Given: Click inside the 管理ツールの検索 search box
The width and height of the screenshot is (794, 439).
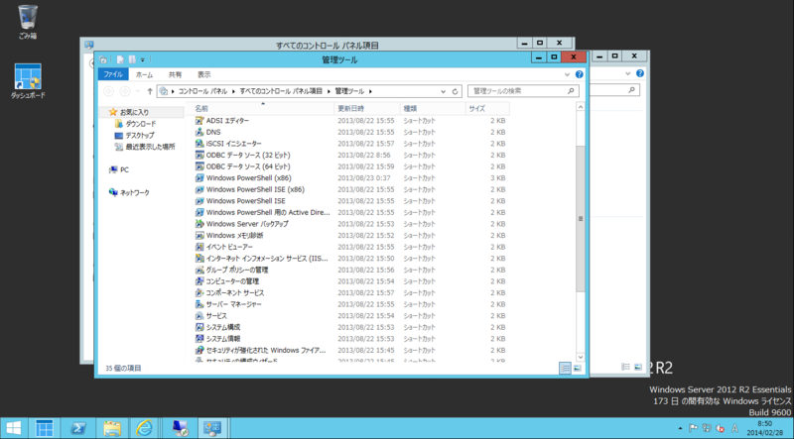Looking at the screenshot, I should point(523,91).
